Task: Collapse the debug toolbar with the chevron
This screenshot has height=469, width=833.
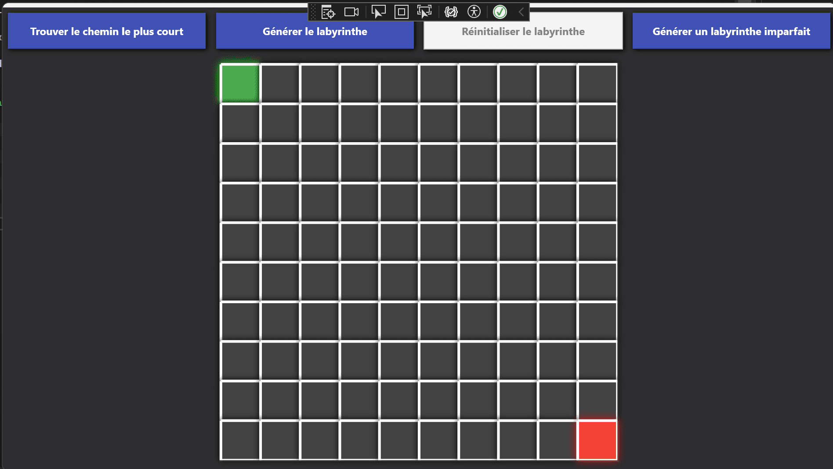Action: 521,12
